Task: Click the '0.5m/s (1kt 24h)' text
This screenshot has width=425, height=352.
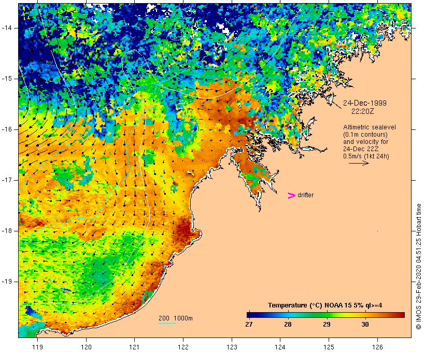Action: tap(366, 156)
